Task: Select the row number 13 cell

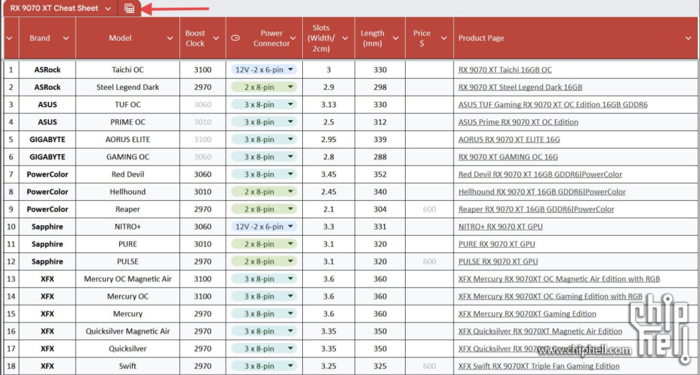Action: tap(11, 279)
